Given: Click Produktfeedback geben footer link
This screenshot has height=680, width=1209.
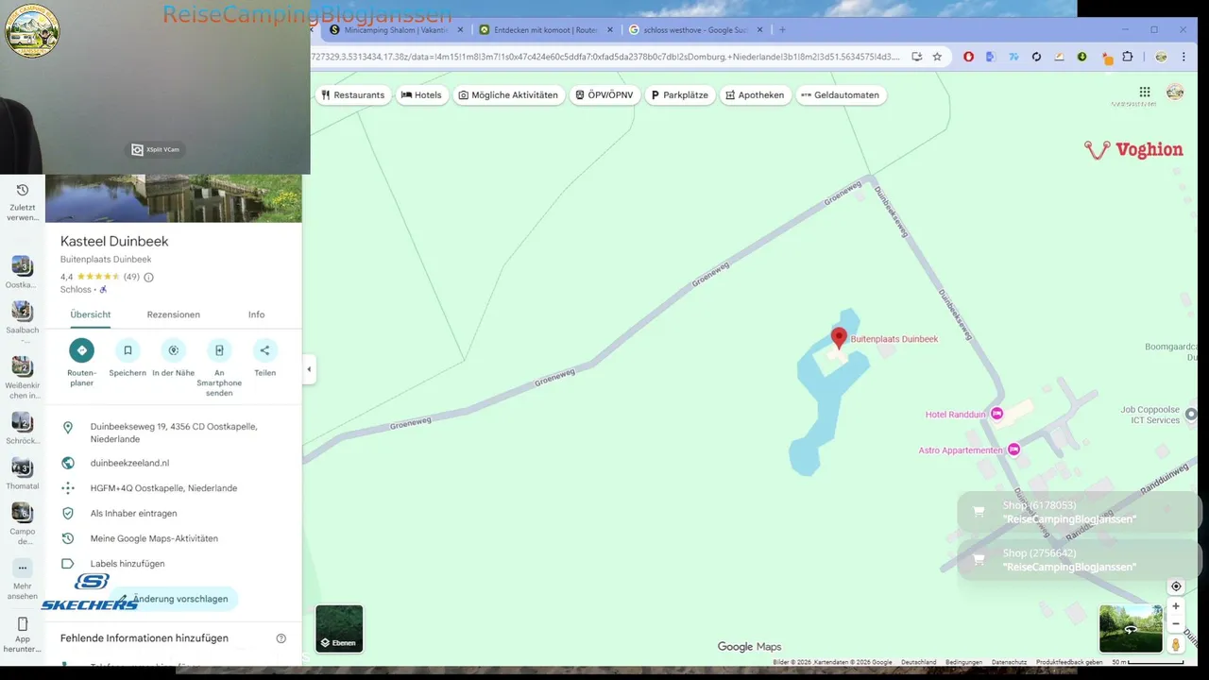Looking at the screenshot, I should [1069, 662].
